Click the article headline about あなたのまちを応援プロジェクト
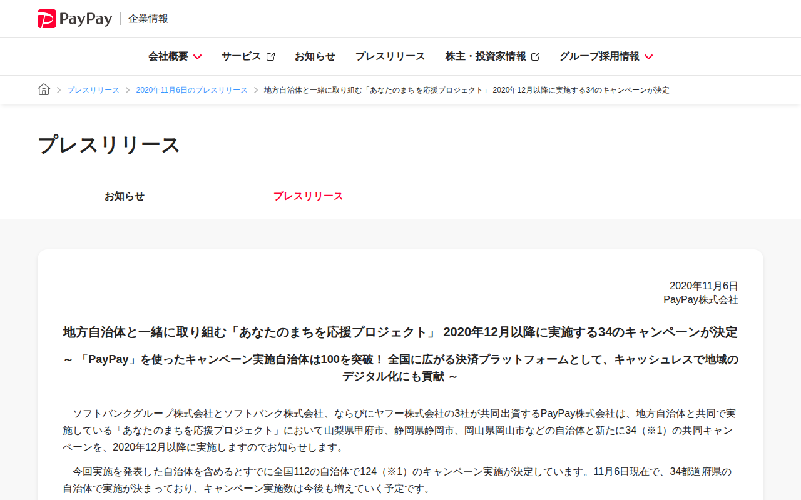 [400, 332]
